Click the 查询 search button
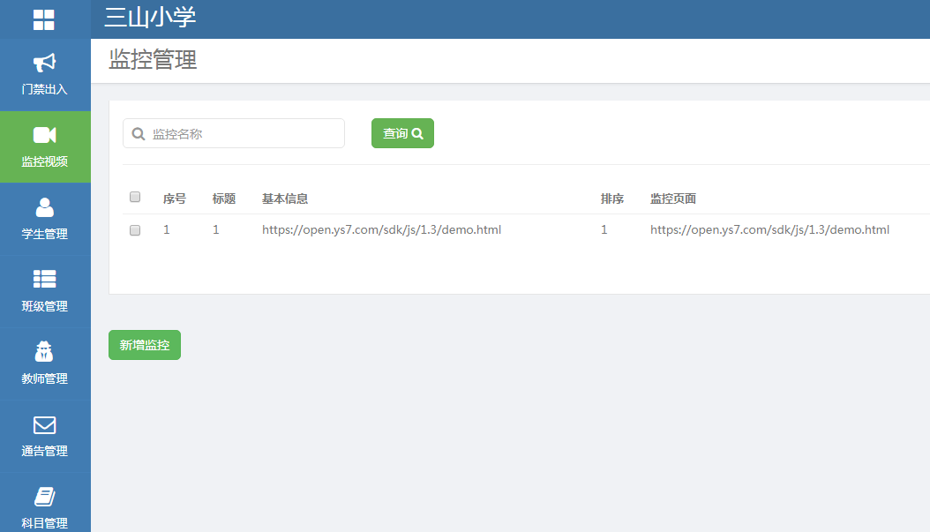 tap(402, 133)
